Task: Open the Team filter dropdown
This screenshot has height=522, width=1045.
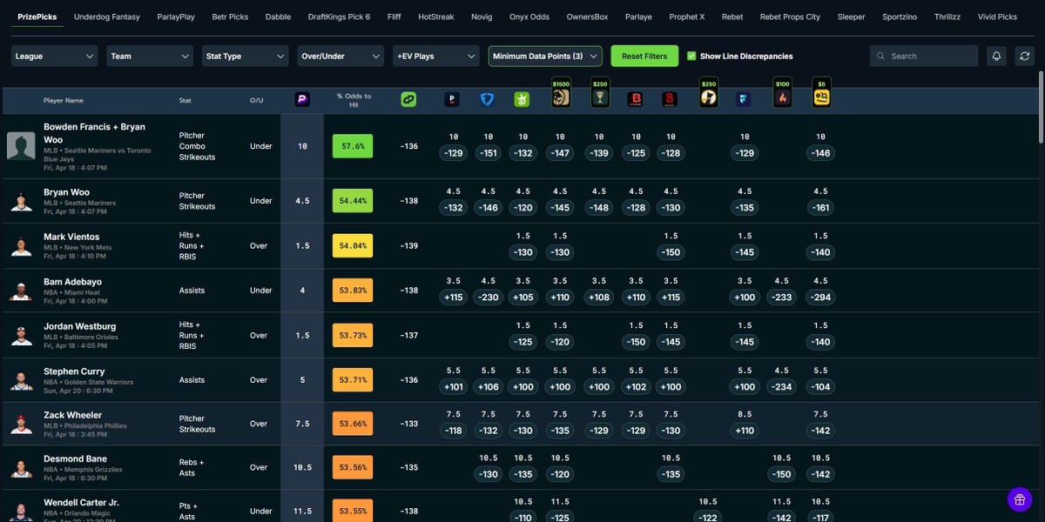Action: [150, 56]
